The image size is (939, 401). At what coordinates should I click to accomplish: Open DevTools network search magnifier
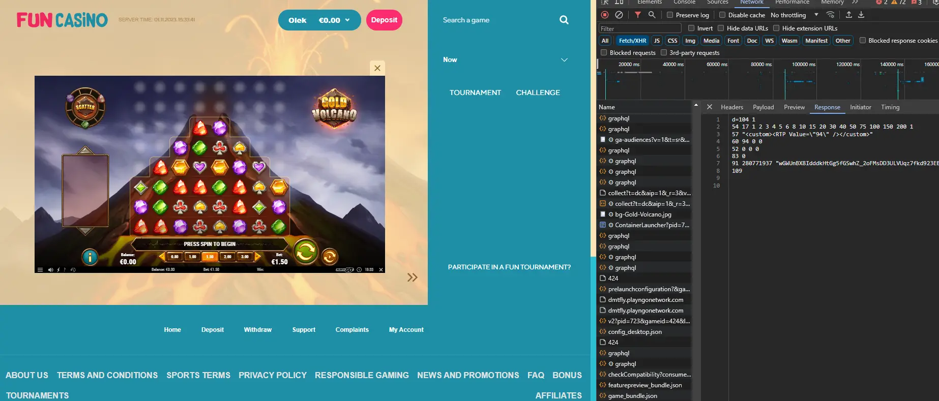click(x=652, y=15)
